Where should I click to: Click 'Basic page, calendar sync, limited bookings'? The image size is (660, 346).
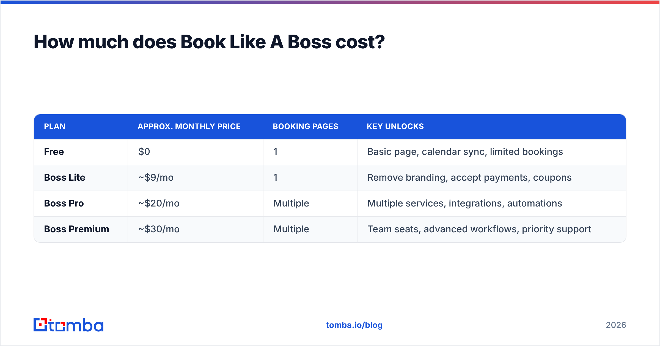(465, 152)
